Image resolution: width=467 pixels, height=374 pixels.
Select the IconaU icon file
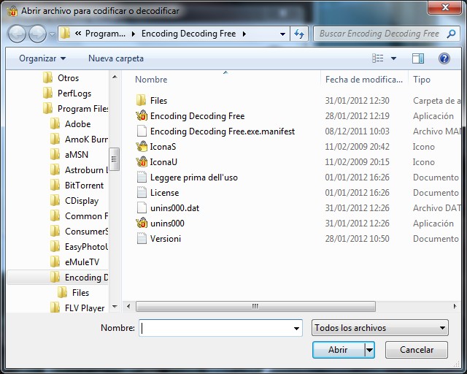pos(142,162)
